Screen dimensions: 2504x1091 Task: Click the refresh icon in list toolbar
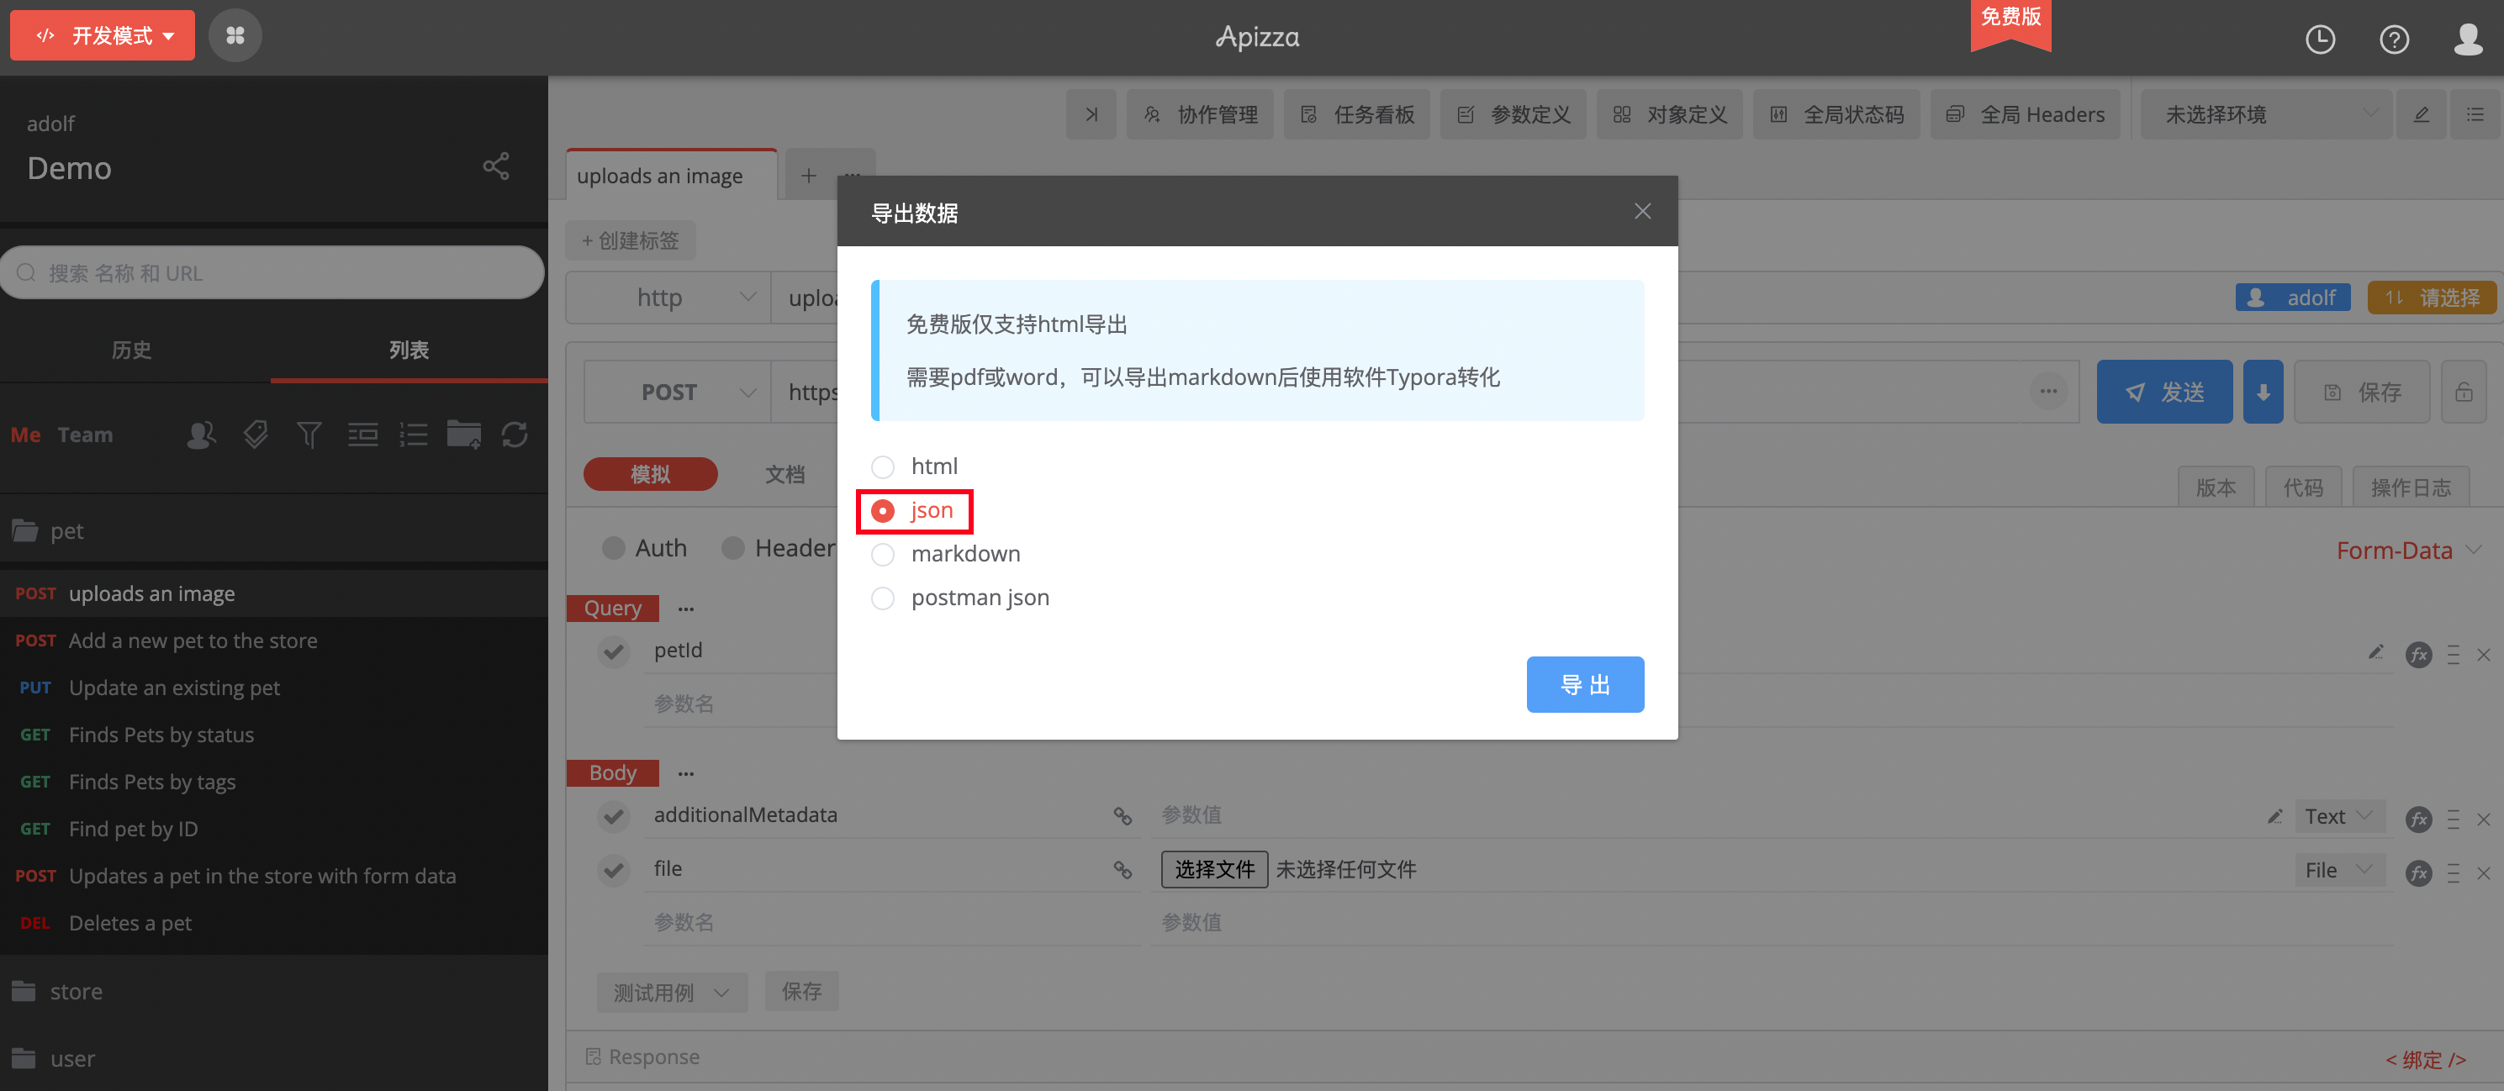[x=515, y=435]
